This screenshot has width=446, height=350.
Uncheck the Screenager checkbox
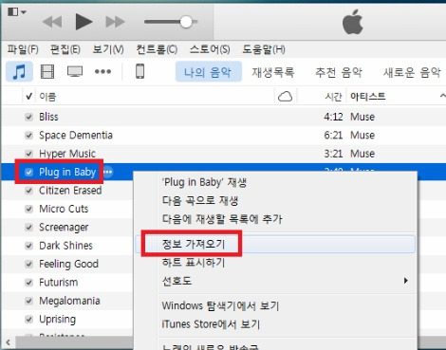click(28, 227)
